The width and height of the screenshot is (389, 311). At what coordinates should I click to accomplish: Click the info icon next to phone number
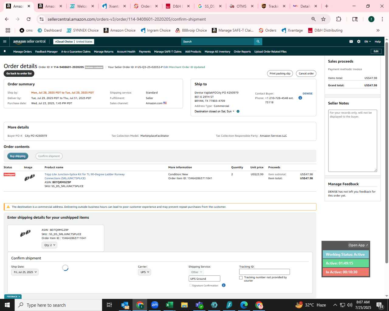300,98
